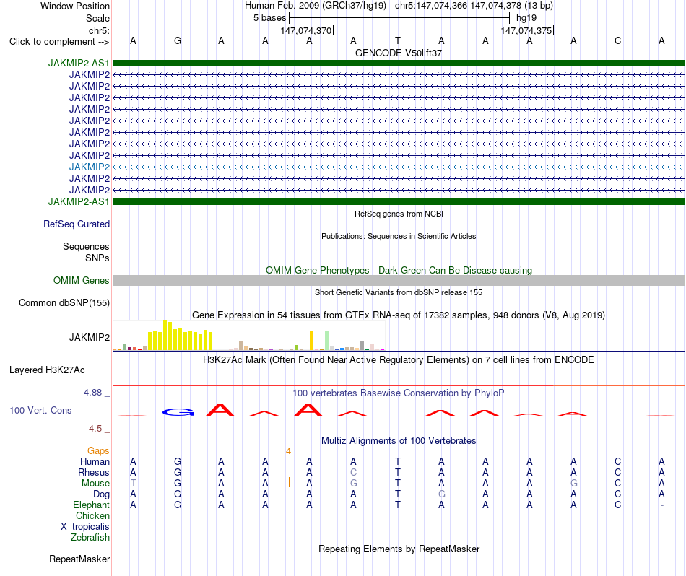Select the Scale track label
The image size is (686, 576).
pyautogui.click(x=97, y=18)
